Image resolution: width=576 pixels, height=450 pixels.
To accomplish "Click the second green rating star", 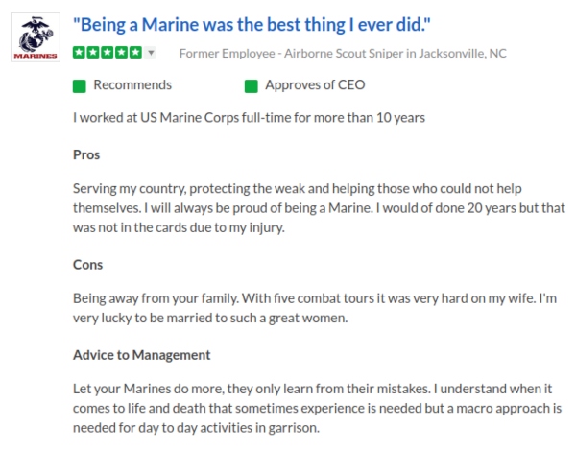I will [93, 53].
